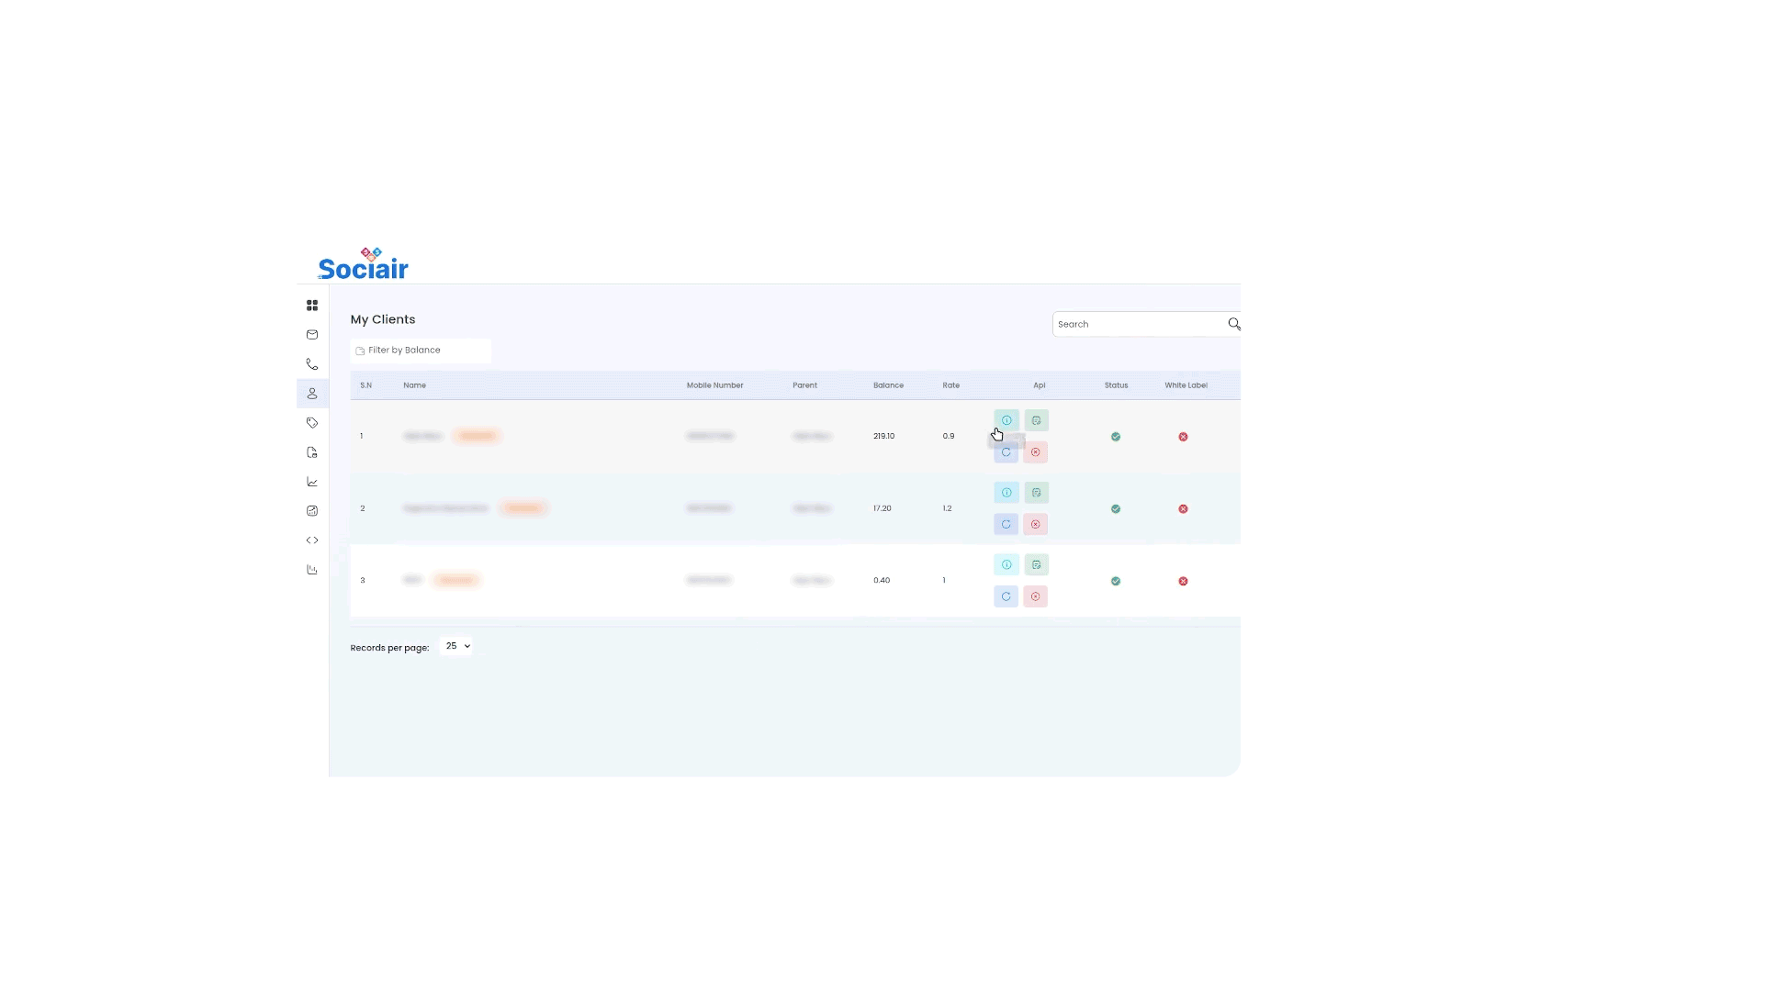Toggle the green Status check for row 1

[x=1116, y=437]
